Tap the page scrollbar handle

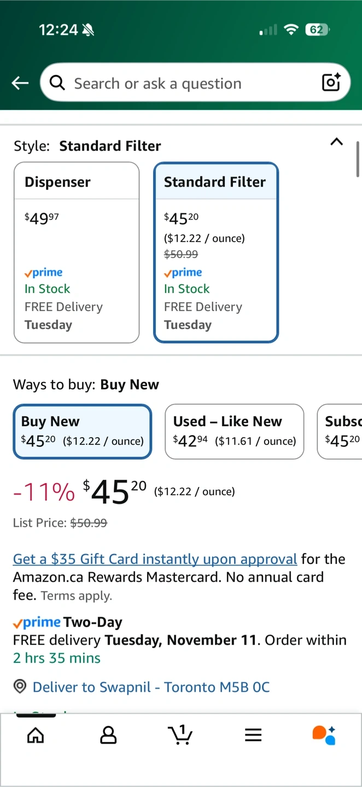[358, 158]
